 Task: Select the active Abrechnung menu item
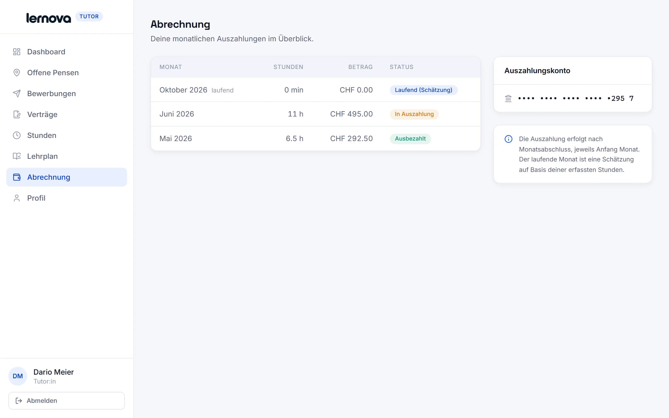(x=67, y=177)
